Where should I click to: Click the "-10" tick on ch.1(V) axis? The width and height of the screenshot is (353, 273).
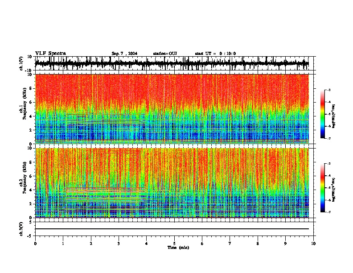pos(29,70)
